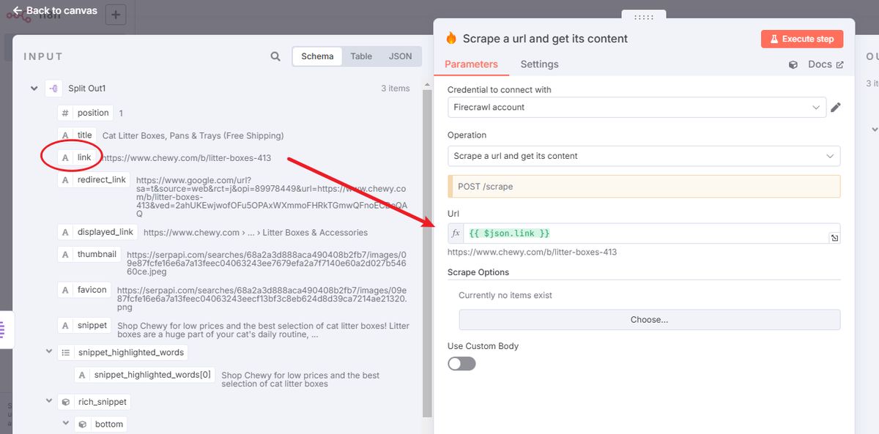
Task: Switch to the Settings tab
Action: point(539,64)
